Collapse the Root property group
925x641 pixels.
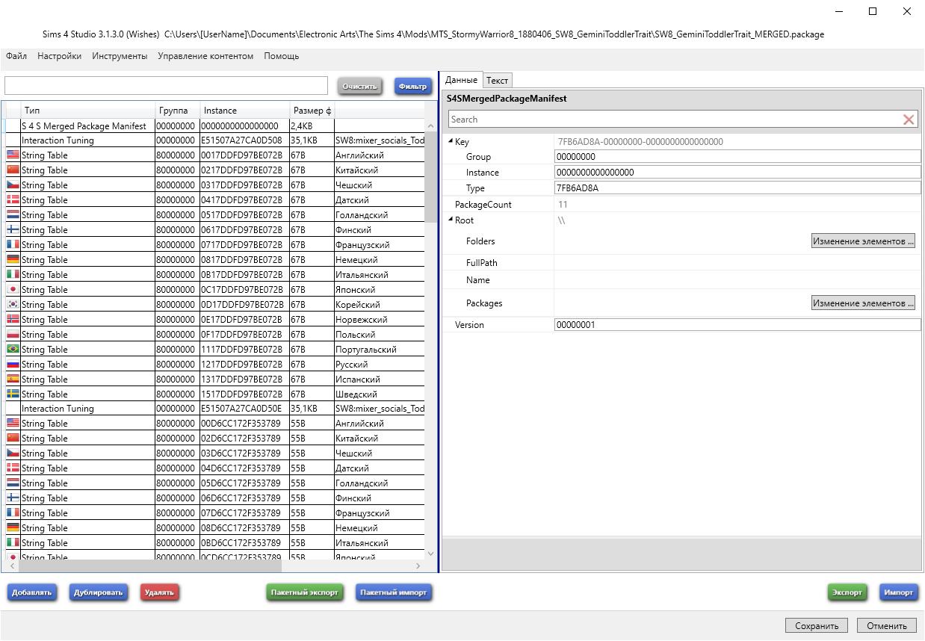point(451,220)
